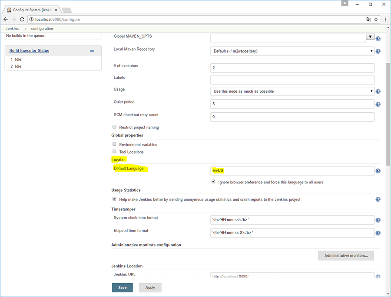Image resolution: width=391 pixels, height=297 pixels.
Task: Open help for Usage Statistics
Action: coord(378,199)
